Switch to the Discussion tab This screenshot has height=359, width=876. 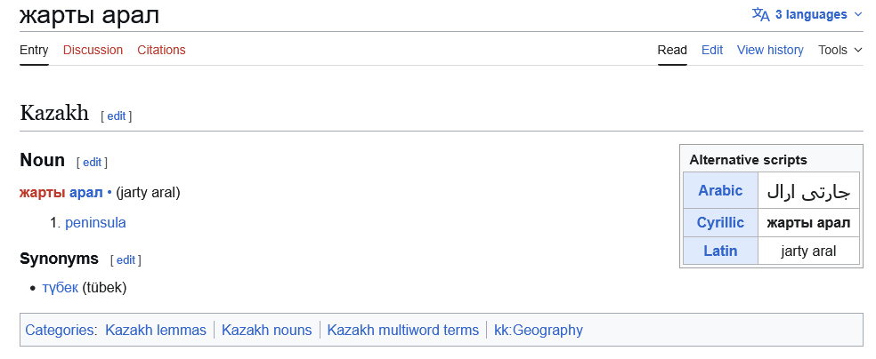[x=93, y=50]
